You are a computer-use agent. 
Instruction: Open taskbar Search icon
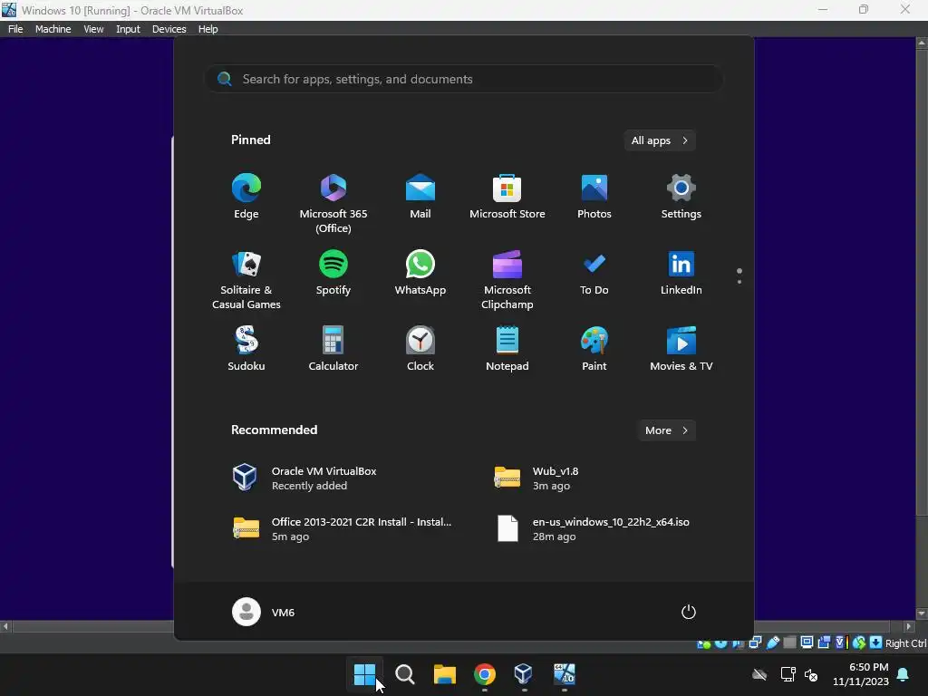(x=405, y=674)
